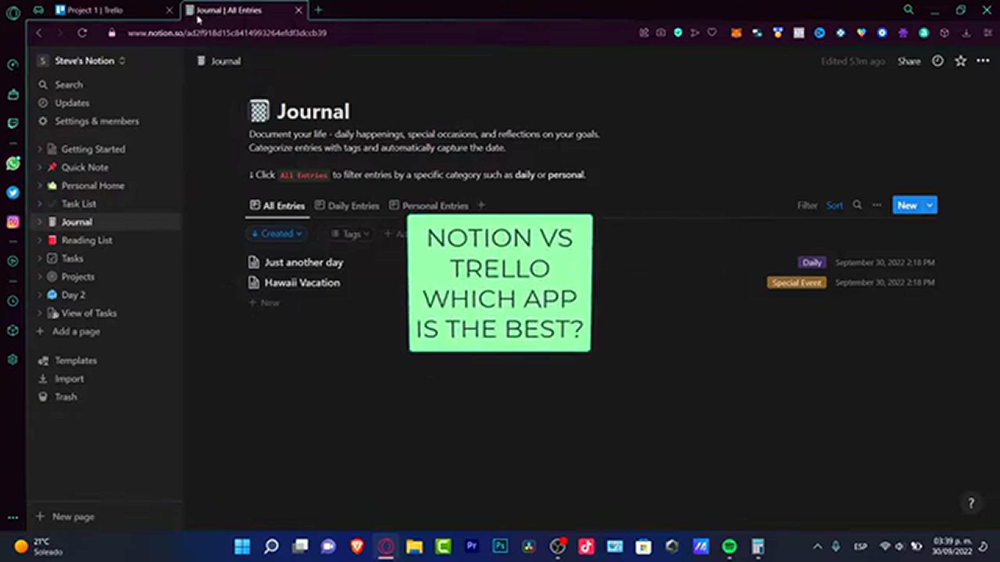The width and height of the screenshot is (1000, 562).
Task: Click the Windows Start button
Action: tap(242, 546)
